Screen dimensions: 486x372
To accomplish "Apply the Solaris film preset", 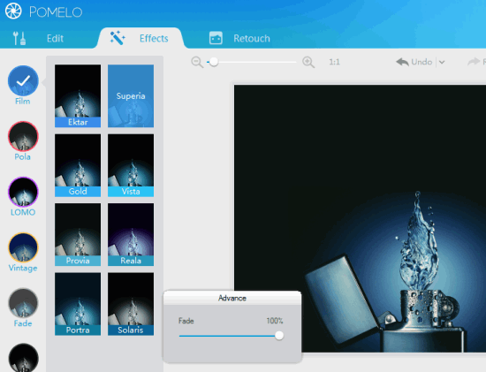I will pyautogui.click(x=131, y=304).
